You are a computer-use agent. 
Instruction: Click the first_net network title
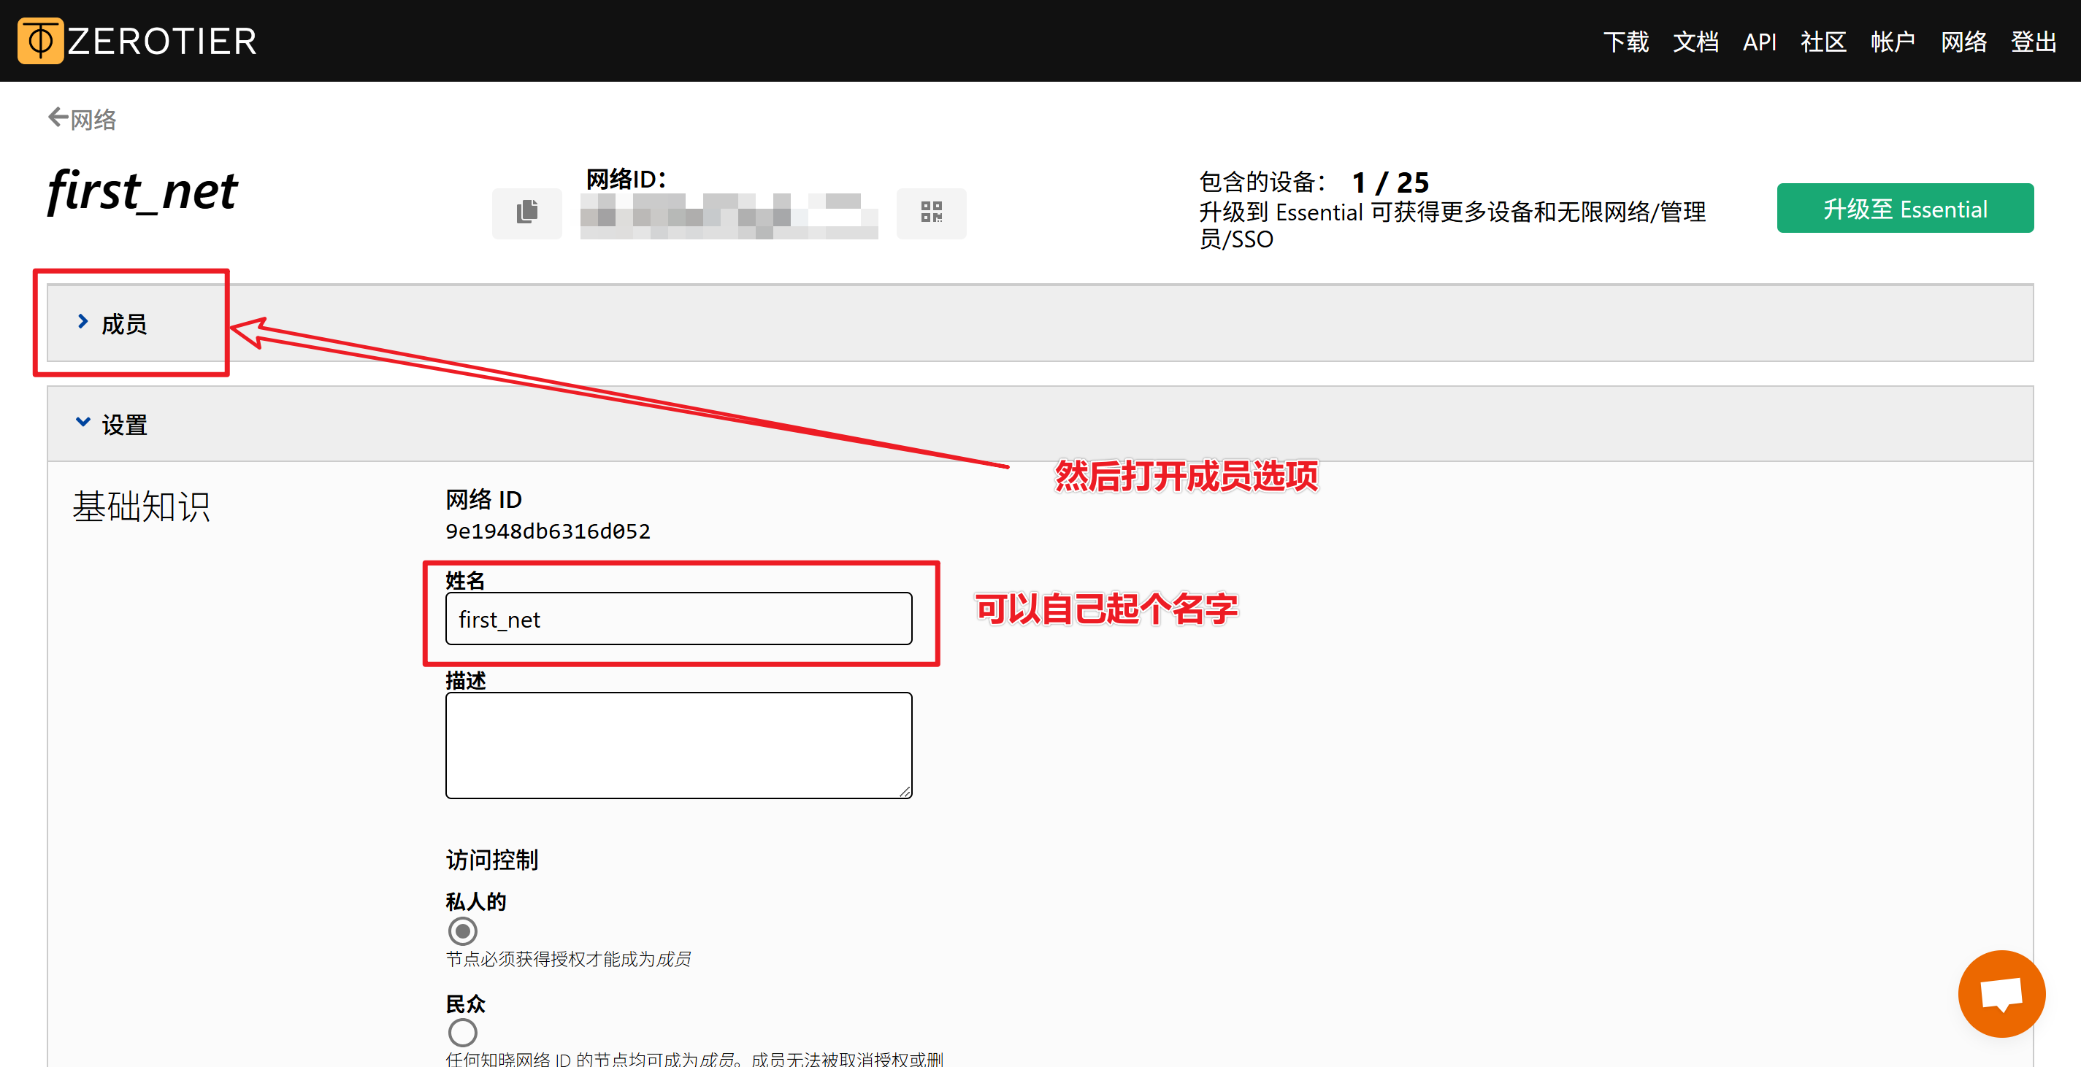coord(142,191)
